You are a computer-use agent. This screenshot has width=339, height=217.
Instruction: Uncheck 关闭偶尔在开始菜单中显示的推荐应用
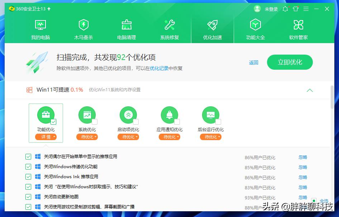point(28,156)
